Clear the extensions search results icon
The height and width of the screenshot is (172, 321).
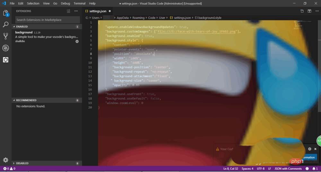68,11
